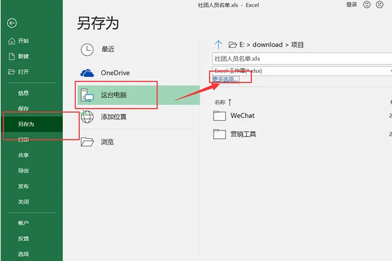Open the WeChat folder

pyautogui.click(x=242, y=115)
